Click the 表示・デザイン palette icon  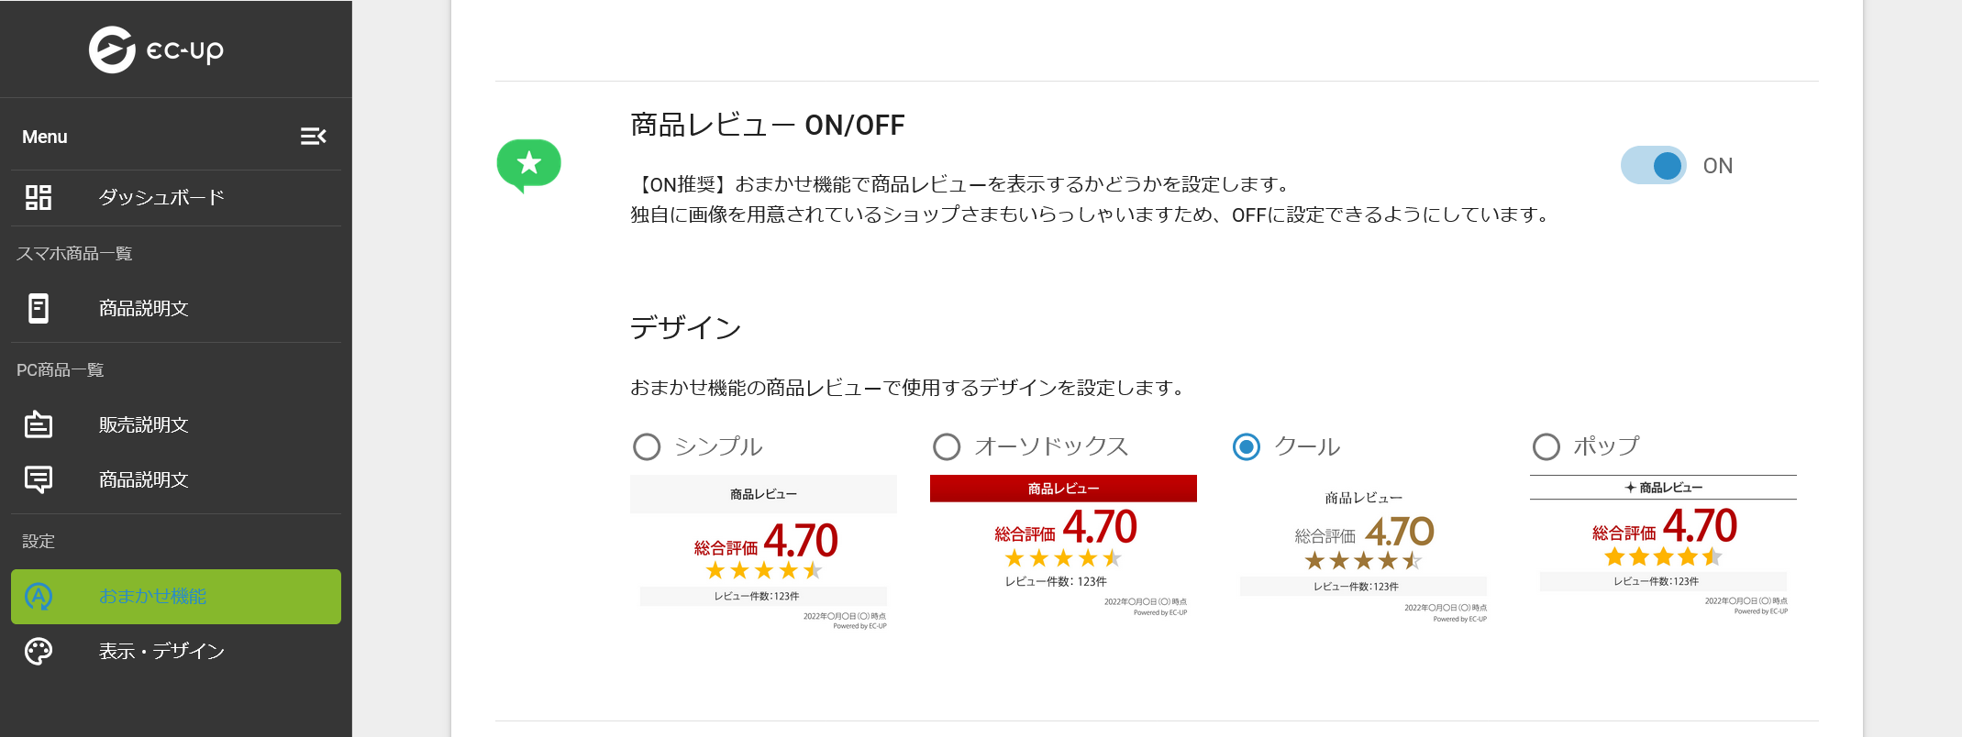[x=39, y=651]
